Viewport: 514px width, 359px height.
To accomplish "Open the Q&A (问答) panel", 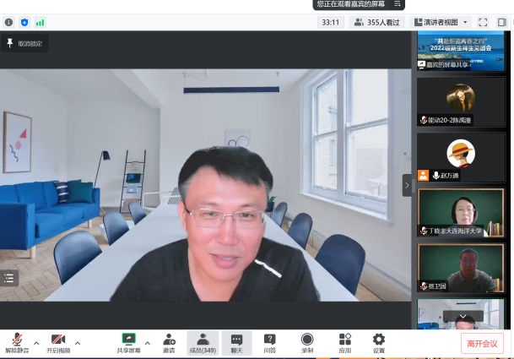I will [269, 342].
